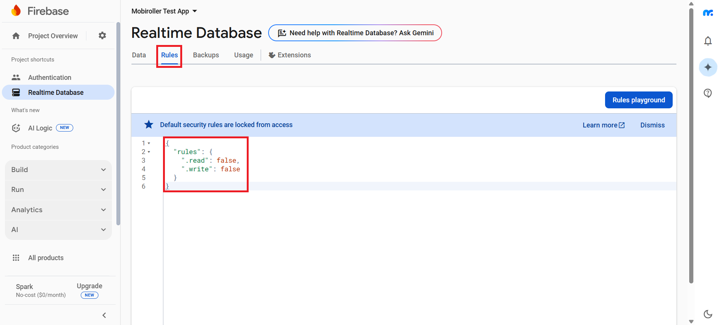Click the account avatar icon at top right
This screenshot has width=720, height=325.
coord(708,13)
